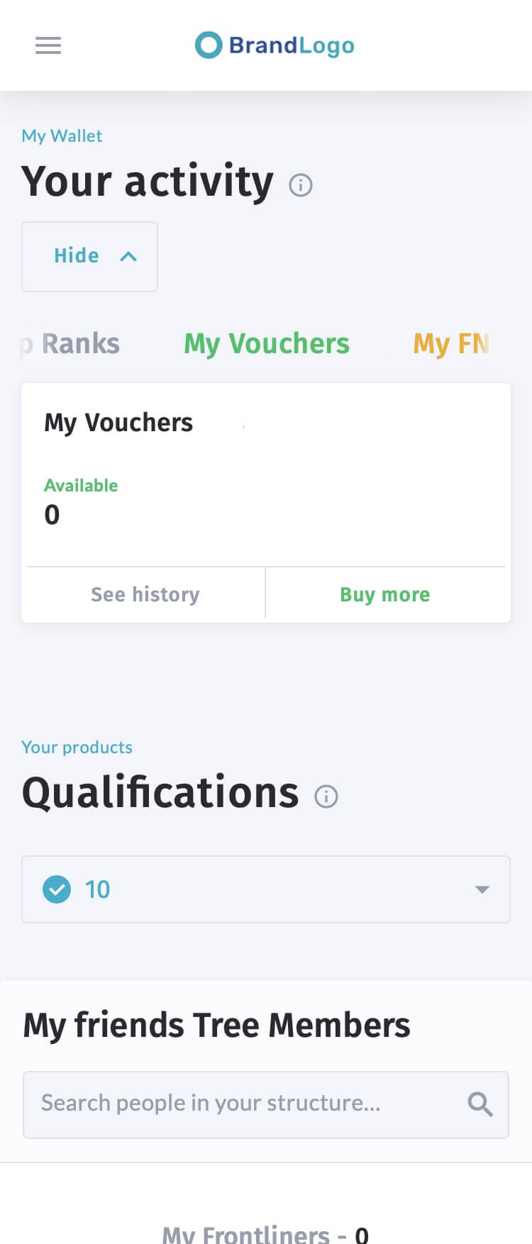Open the hamburger navigation menu
The image size is (532, 1244).
48,45
